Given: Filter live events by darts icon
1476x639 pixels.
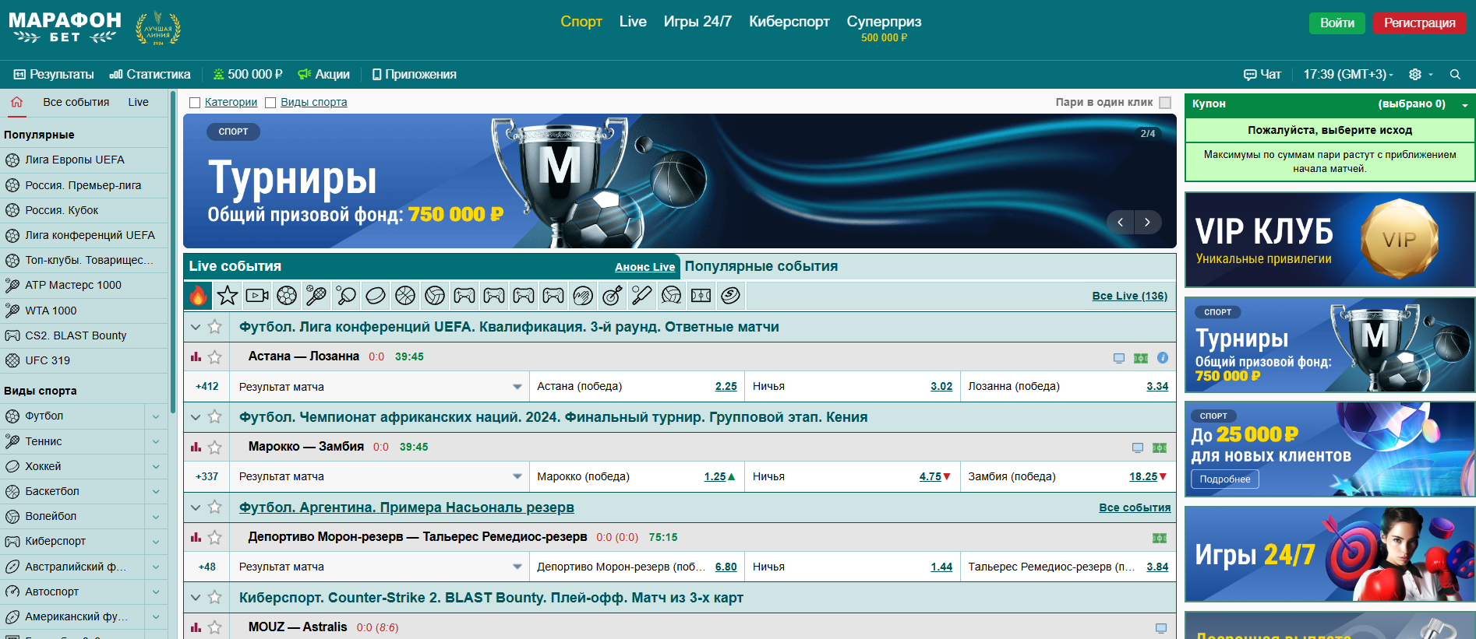Looking at the screenshot, I should [613, 296].
